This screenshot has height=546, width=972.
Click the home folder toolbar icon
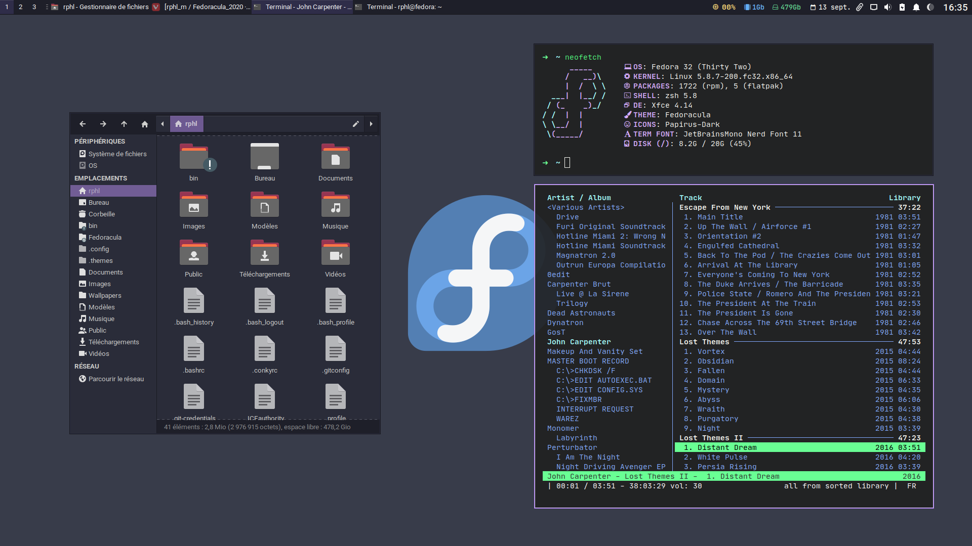pos(145,124)
